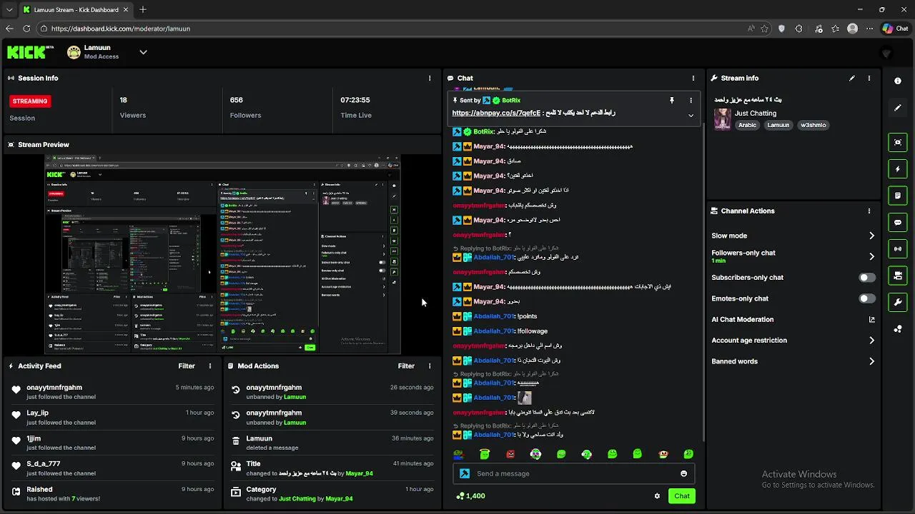Click the Stream Preview video thumbnail
Image resolution: width=915 pixels, height=514 pixels.
pos(222,254)
